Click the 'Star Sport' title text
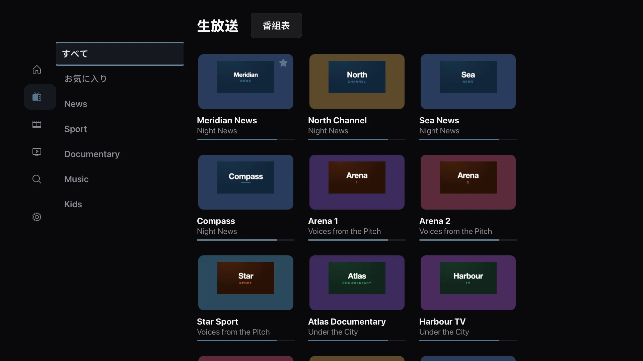This screenshot has width=643, height=361. 217,322
